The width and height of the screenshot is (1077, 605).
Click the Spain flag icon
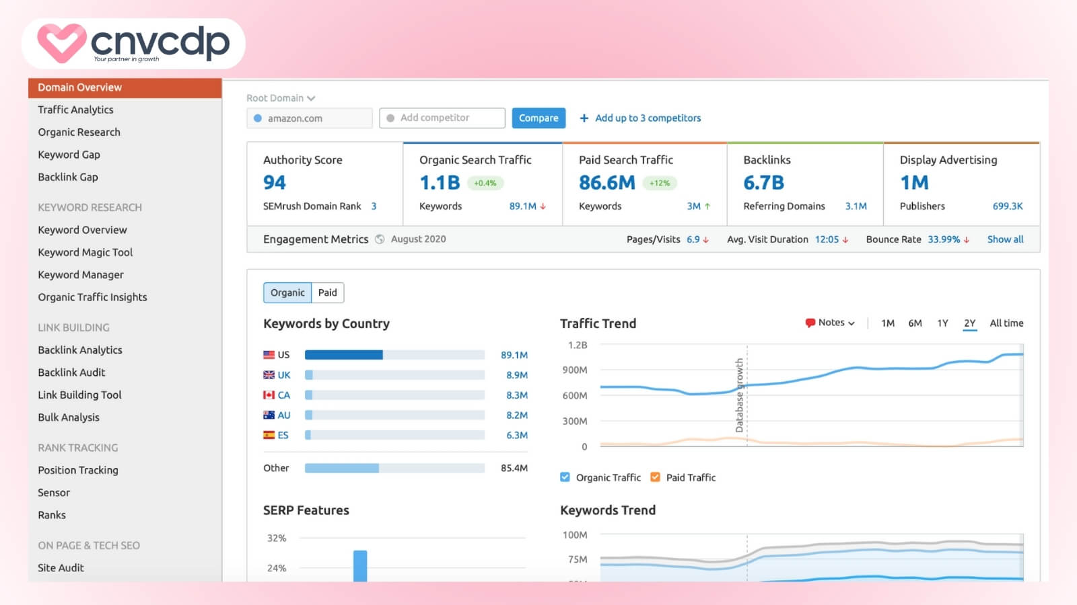click(x=269, y=436)
